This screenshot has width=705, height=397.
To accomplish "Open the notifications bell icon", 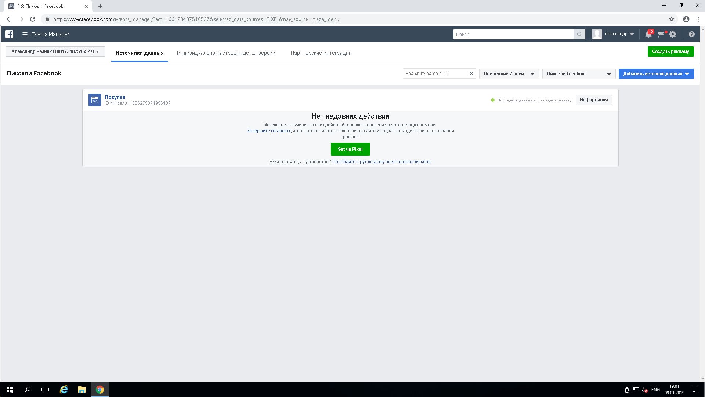I will pyautogui.click(x=648, y=34).
